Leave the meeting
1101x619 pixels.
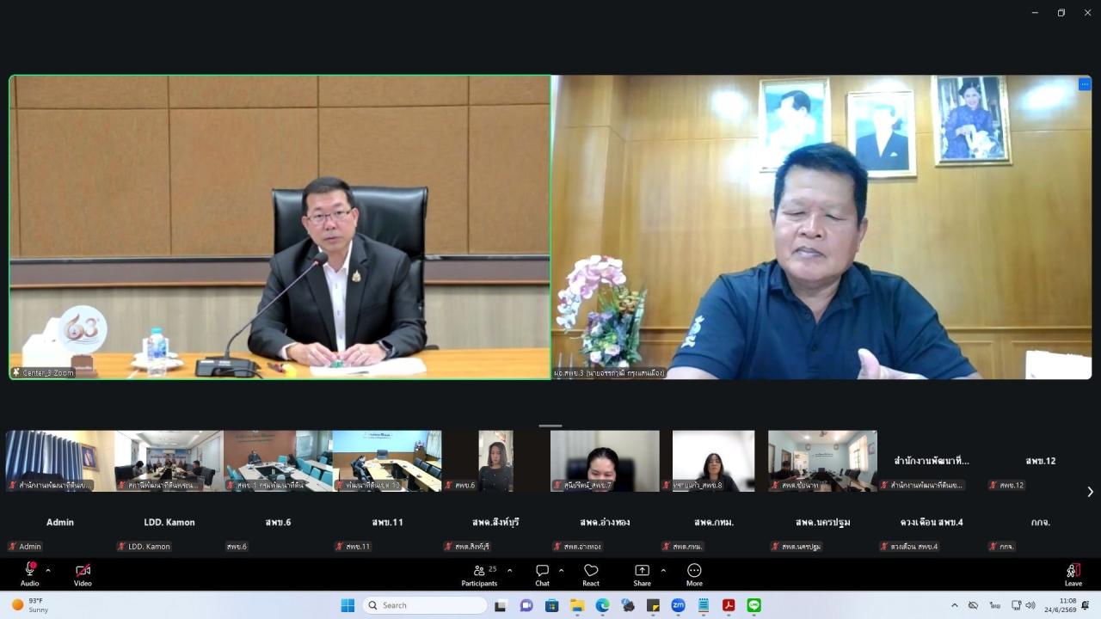(x=1073, y=574)
